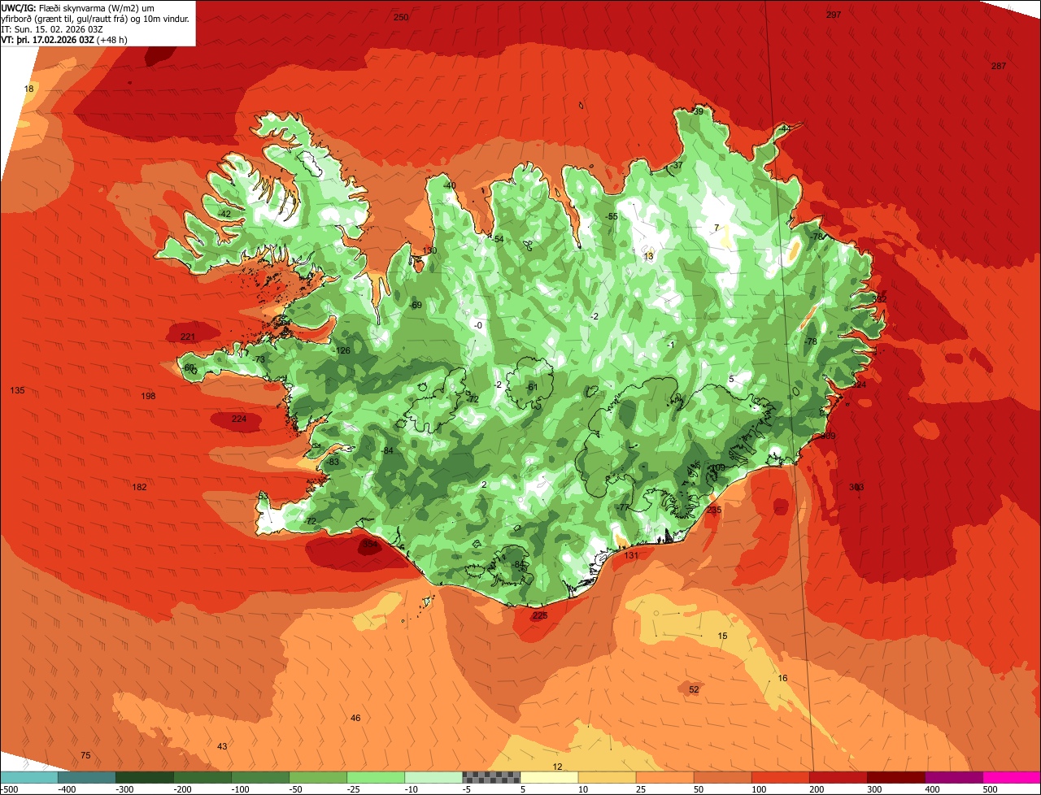Screen dimensions: 1041x795
Task: Click the '13' value on the map
Action: [x=648, y=256]
